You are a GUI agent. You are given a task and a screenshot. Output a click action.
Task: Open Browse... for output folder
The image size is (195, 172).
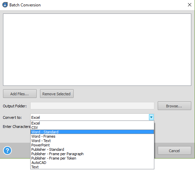click(x=174, y=106)
